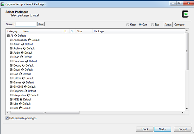Click the Clear search button
194x134 pixels.
pyautogui.click(x=41, y=24)
